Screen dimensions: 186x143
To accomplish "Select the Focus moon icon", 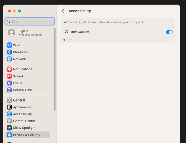I will (9, 83).
